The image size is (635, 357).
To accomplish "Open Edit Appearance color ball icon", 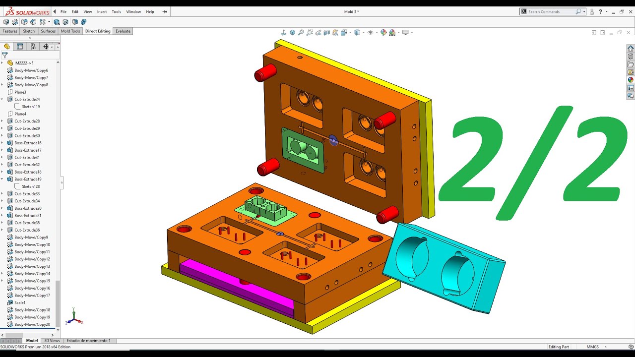I will pos(383,33).
